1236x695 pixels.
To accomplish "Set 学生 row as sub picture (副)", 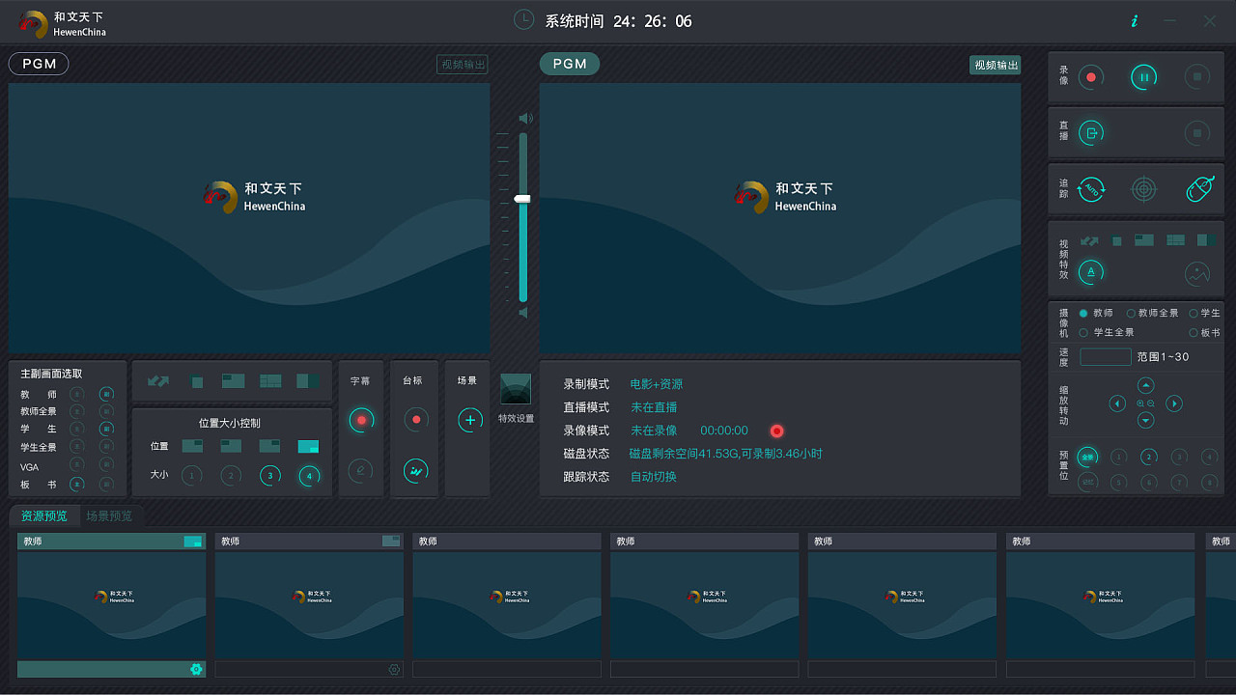I will pos(106,429).
